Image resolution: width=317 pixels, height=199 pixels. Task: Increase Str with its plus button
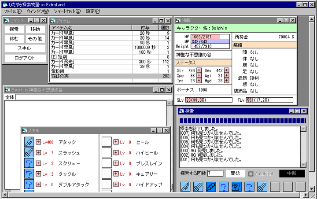click(199, 70)
